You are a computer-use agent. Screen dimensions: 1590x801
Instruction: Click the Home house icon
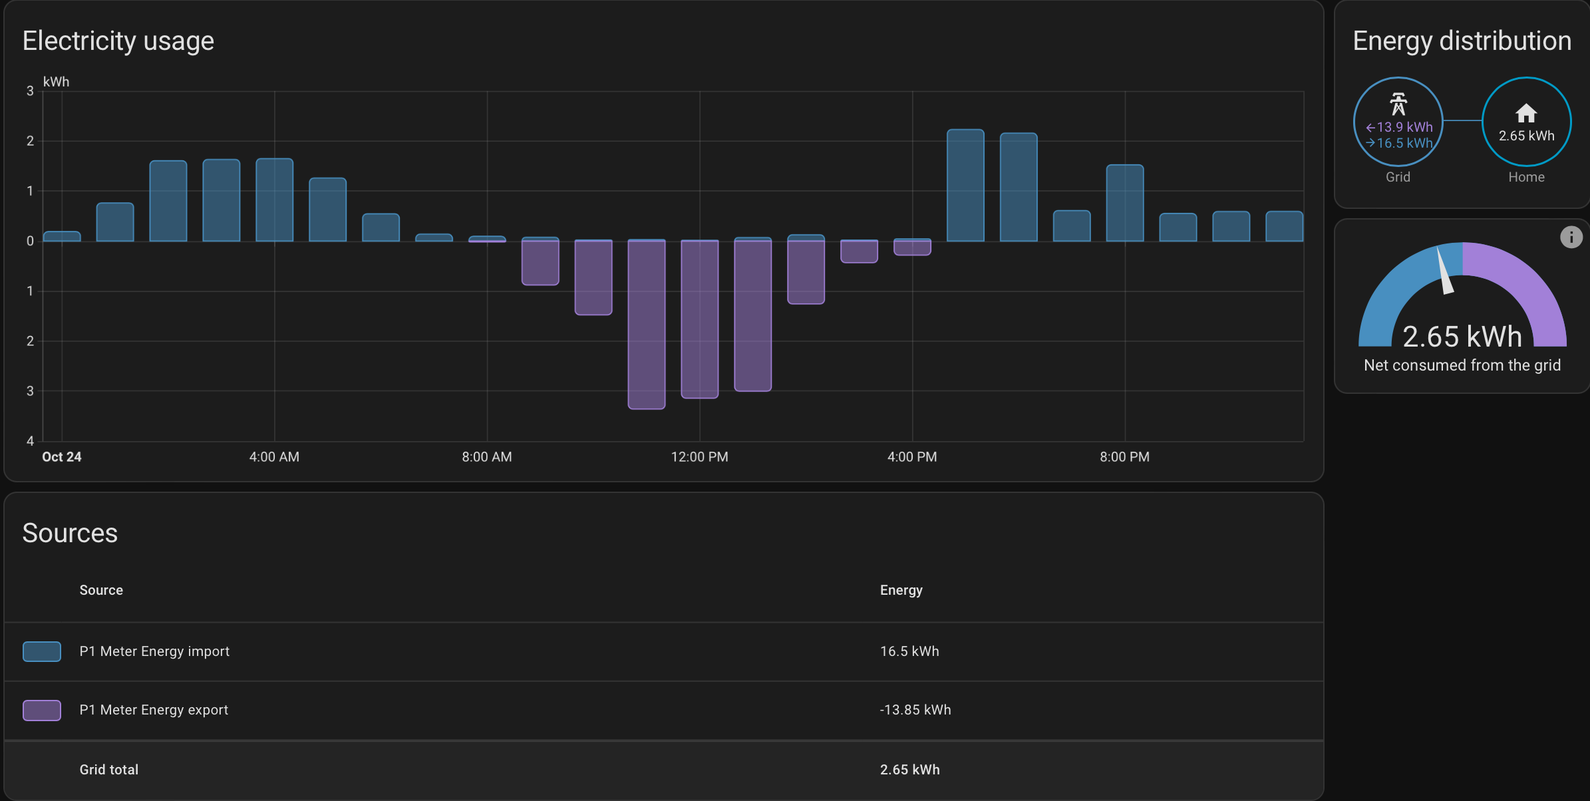[1526, 113]
